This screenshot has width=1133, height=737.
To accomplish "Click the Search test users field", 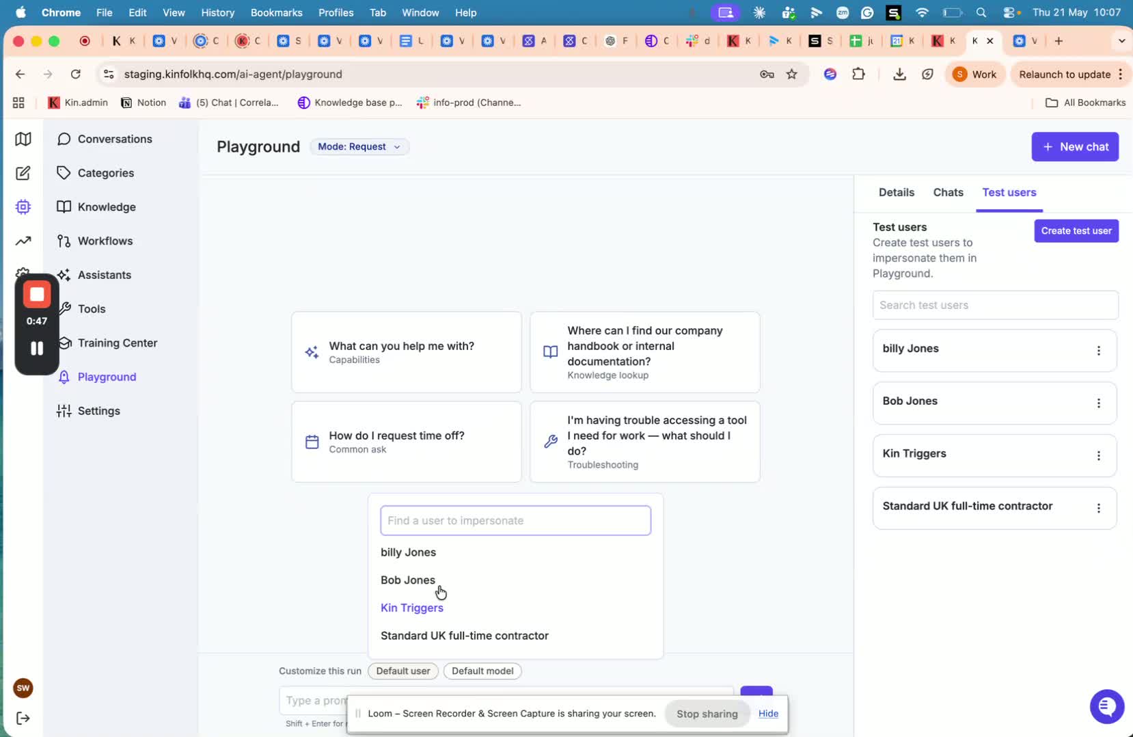I will 996,305.
